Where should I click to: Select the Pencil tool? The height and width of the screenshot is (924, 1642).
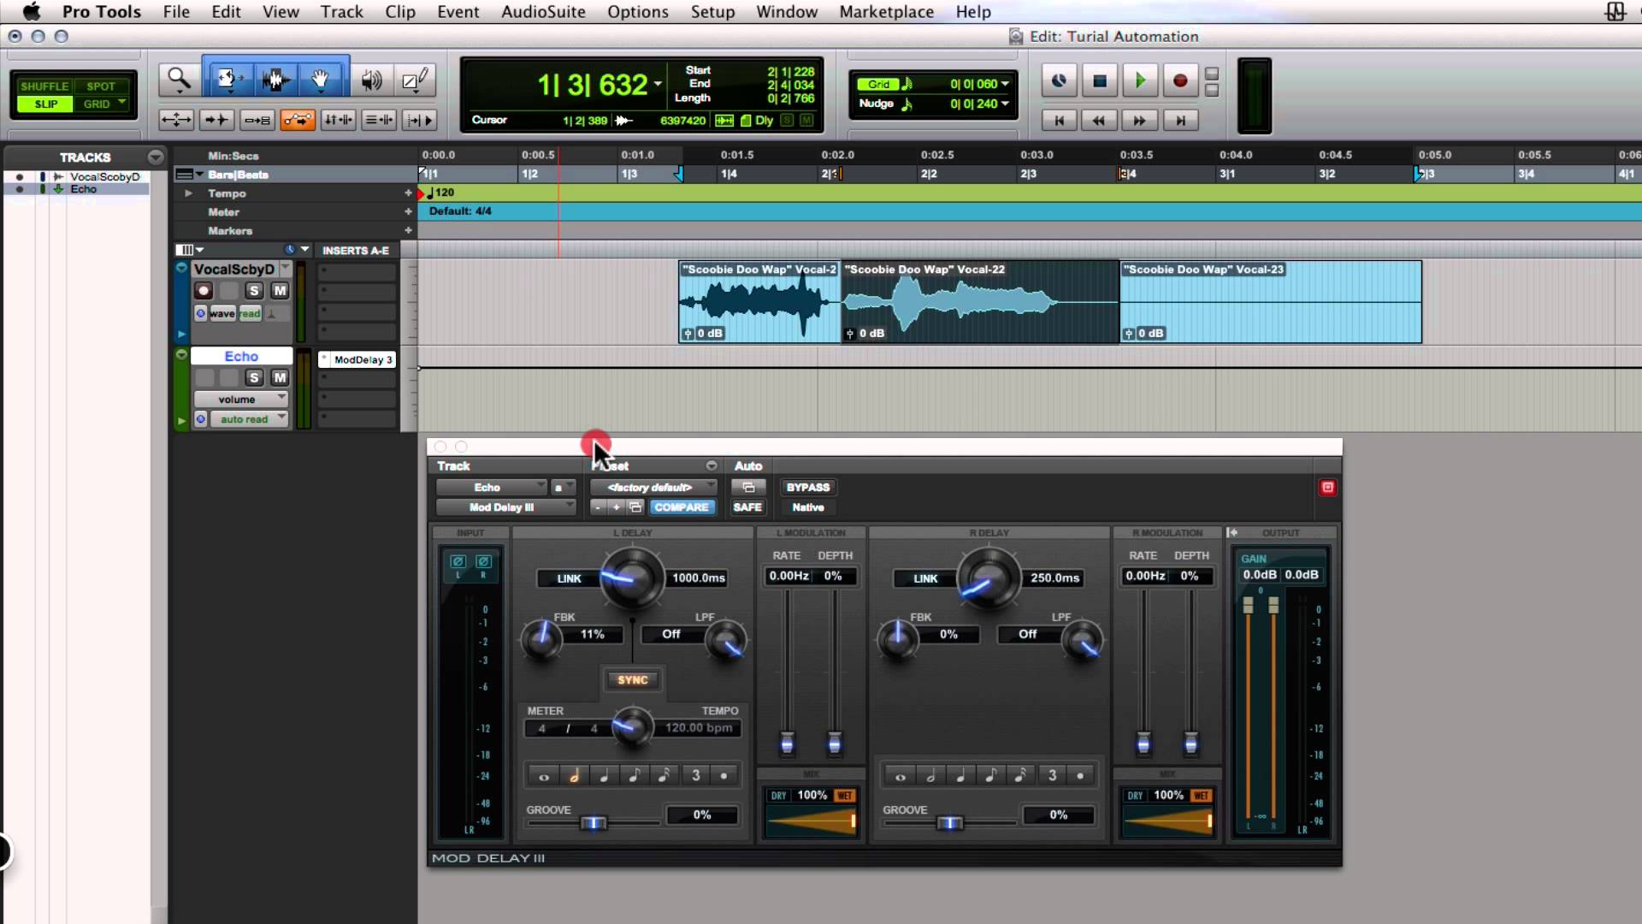click(415, 80)
